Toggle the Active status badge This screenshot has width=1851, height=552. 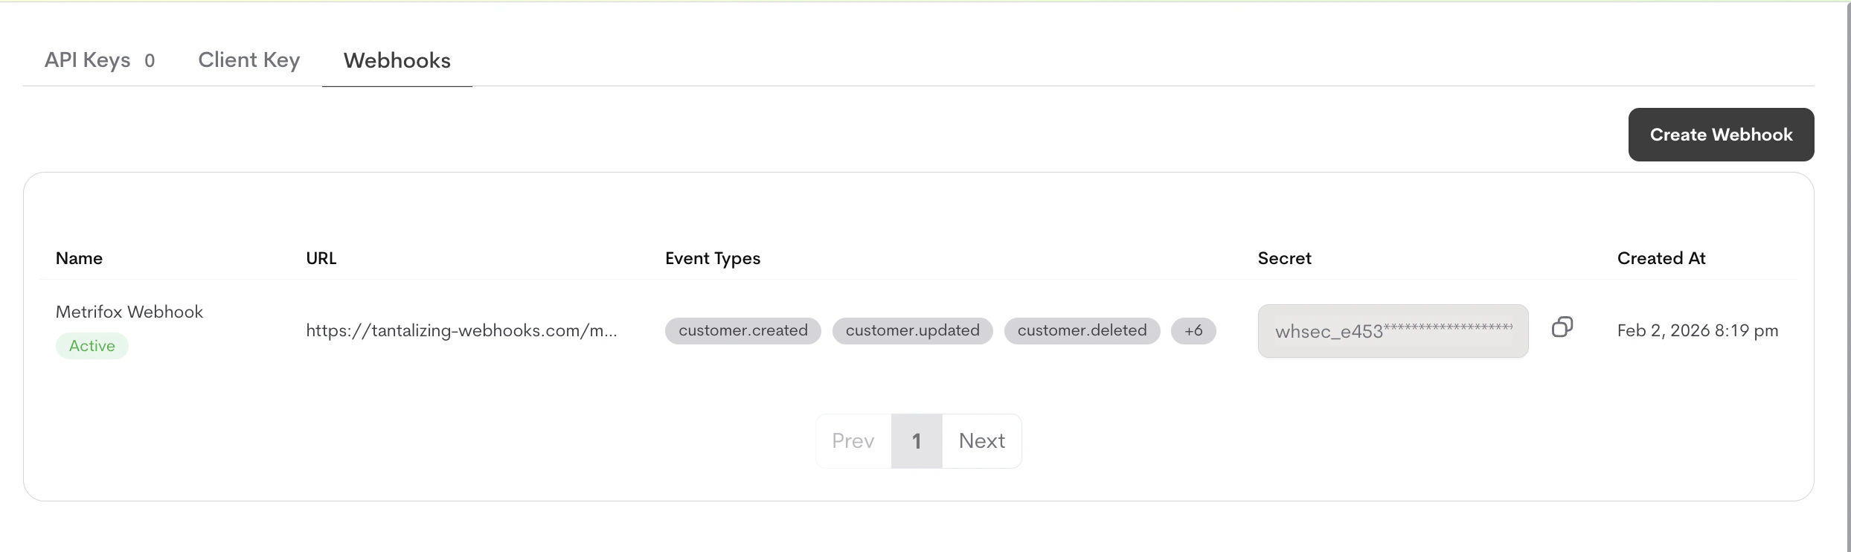(92, 345)
